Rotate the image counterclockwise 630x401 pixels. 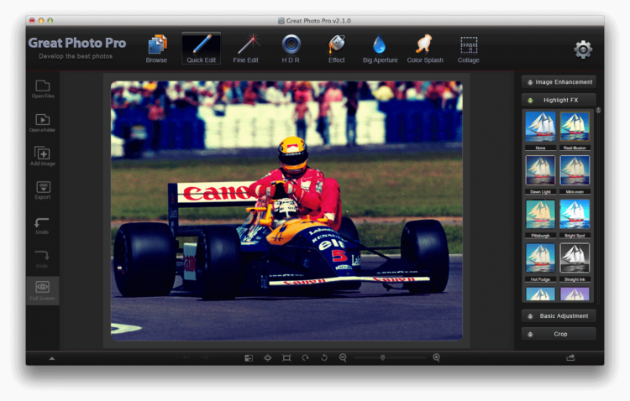tap(324, 357)
